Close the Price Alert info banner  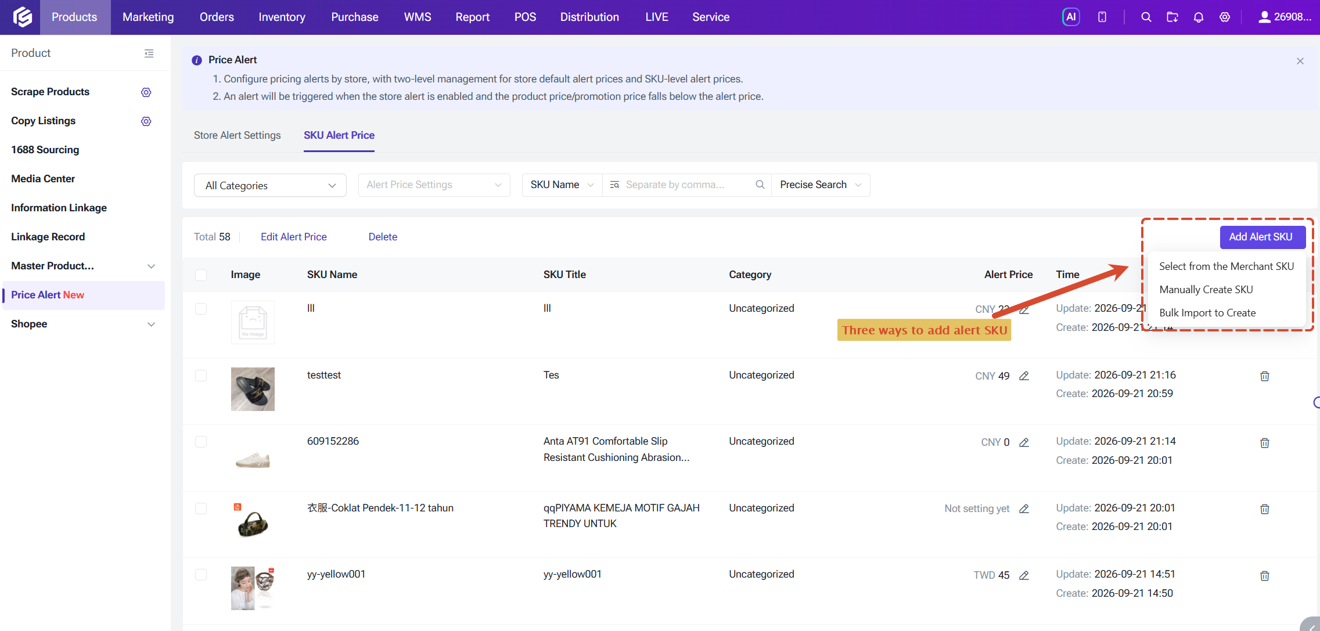click(1300, 61)
